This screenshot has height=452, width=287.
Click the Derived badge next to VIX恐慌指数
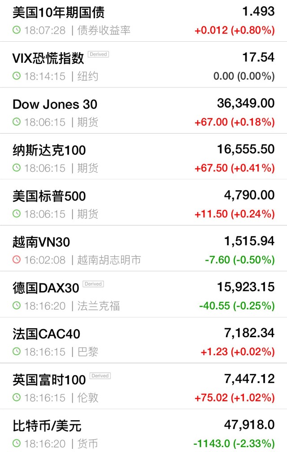(x=98, y=54)
